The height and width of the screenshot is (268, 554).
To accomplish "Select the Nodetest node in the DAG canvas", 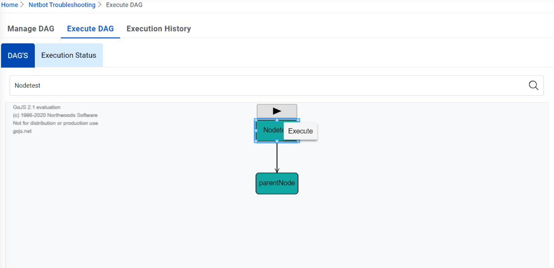I will (270, 130).
